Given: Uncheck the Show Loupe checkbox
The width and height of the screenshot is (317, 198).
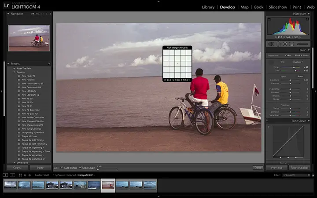Looking at the screenshot, I should coord(80,168).
